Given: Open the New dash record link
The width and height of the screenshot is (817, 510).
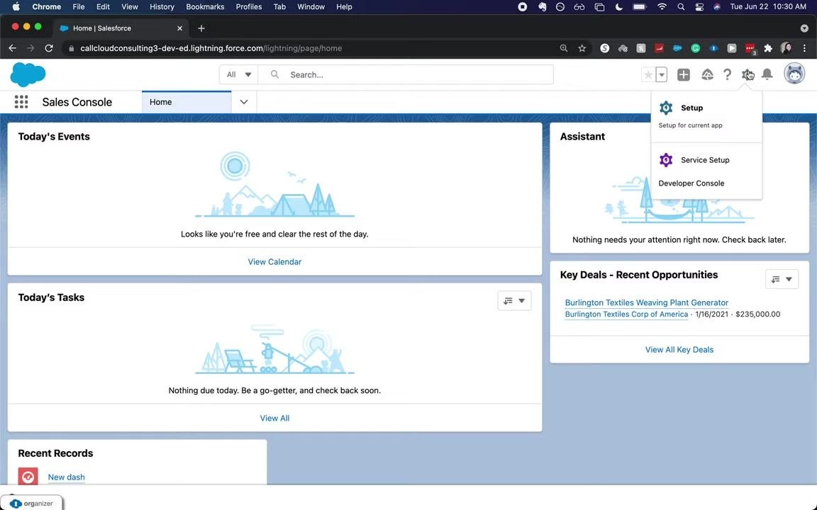Looking at the screenshot, I should [x=66, y=477].
